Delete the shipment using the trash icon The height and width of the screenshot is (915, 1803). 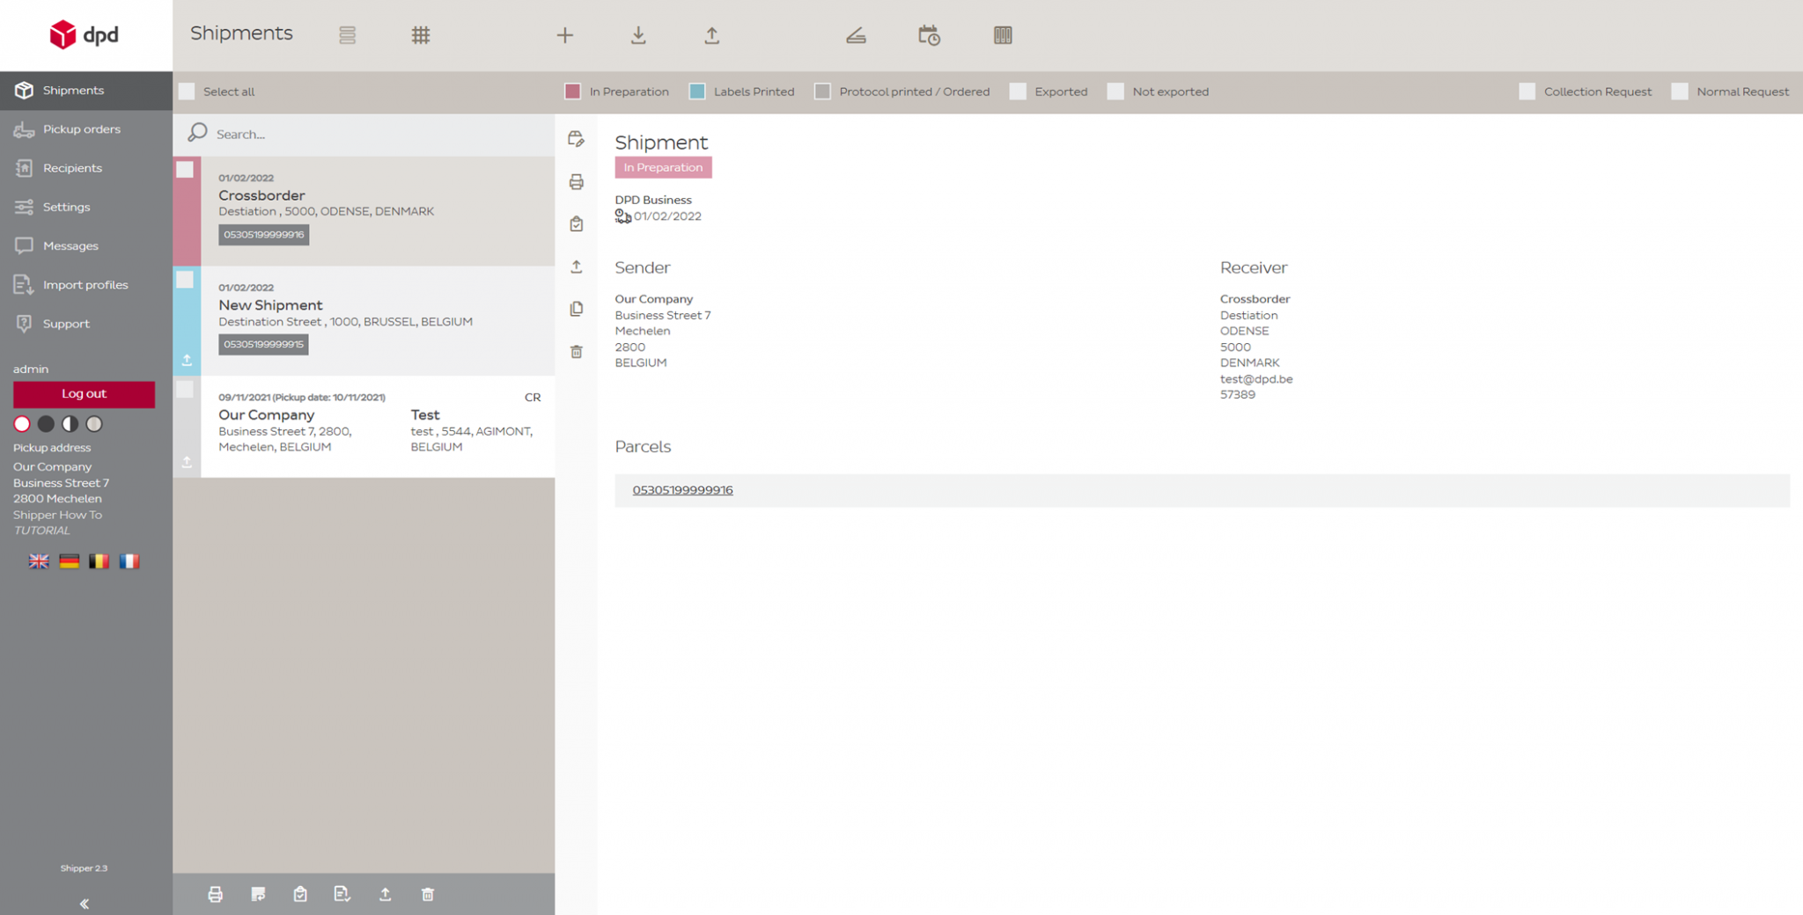[x=577, y=352]
